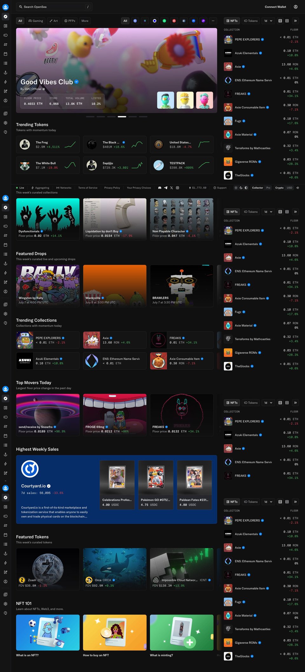The height and width of the screenshot is (672, 305).
Task: Open the Privacy Policy link
Action: [x=112, y=188]
